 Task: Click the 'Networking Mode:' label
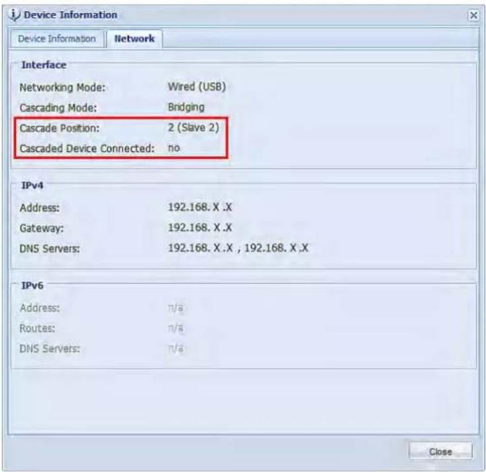tap(63, 88)
